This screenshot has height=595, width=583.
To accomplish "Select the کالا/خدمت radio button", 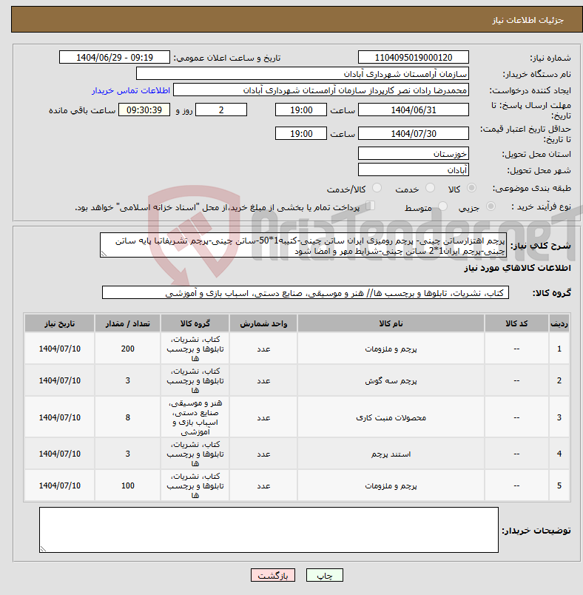I will point(377,188).
